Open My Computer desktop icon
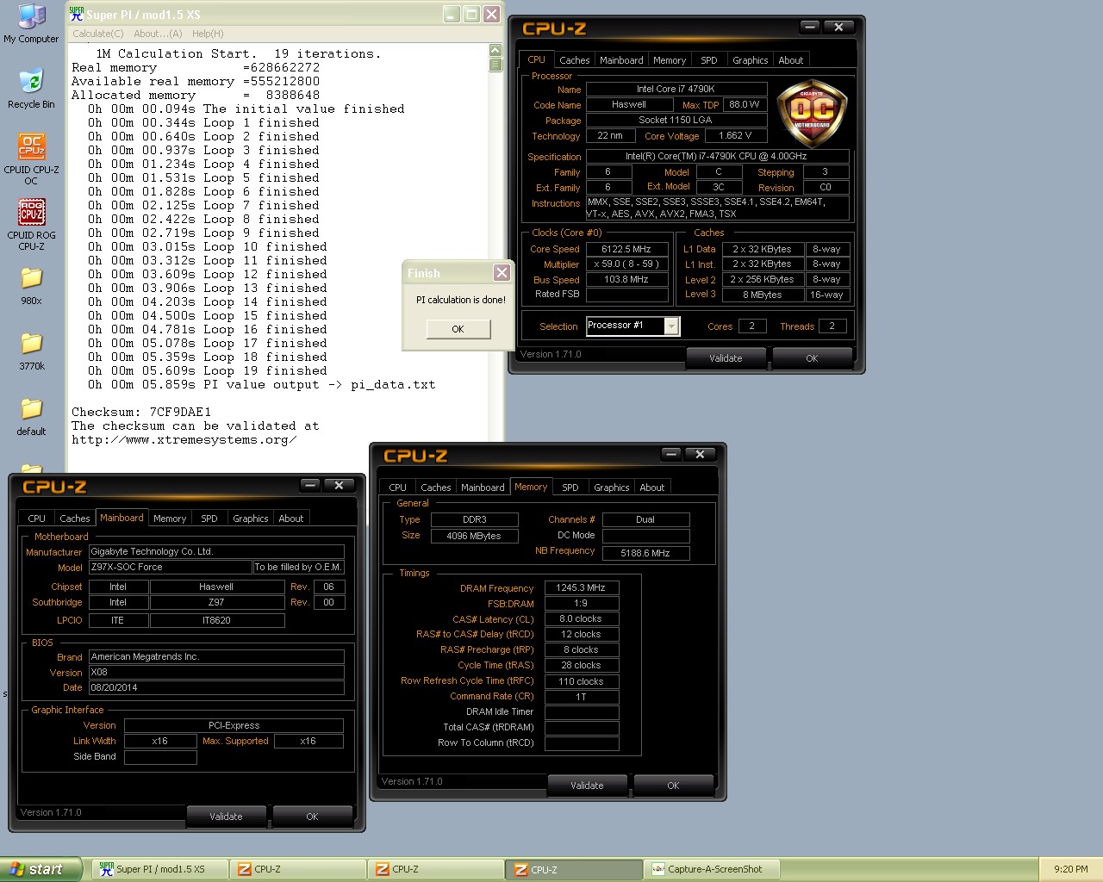This screenshot has height=882, width=1103. pyautogui.click(x=31, y=23)
